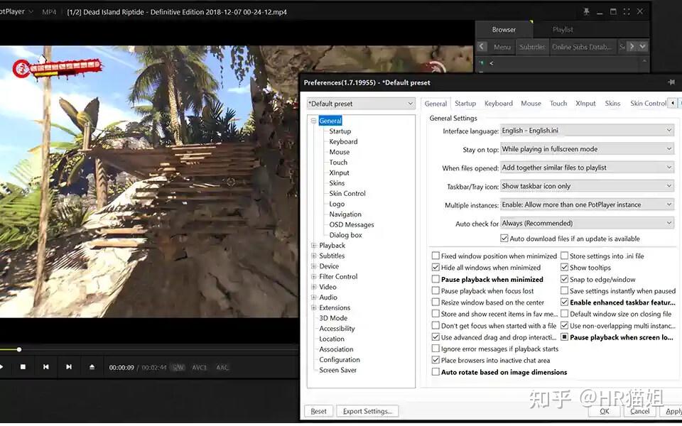Viewport: 682px width, 426px height.
Task: Click the Eject/Open file icon
Action: tap(92, 367)
